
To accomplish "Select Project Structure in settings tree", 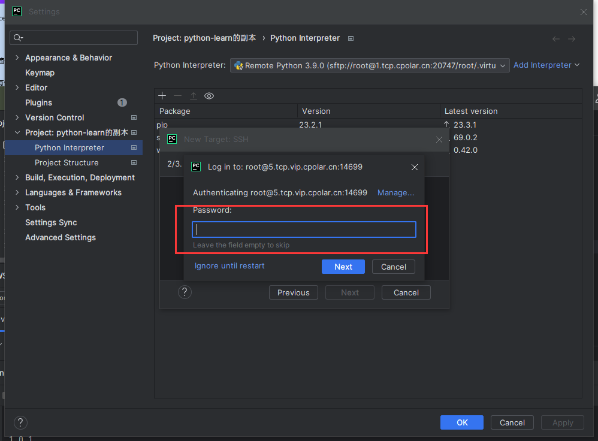I will pos(67,162).
